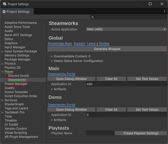Set Test Values for Demo
Screen dimensions: 168x144
(147, 110)
